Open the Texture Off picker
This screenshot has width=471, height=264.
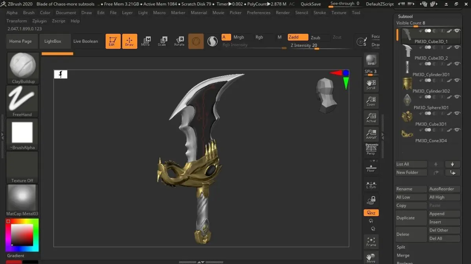(23, 168)
